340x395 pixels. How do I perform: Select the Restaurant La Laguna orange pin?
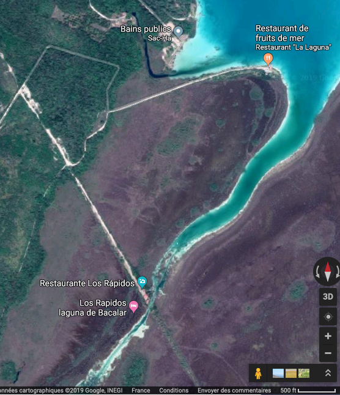click(x=268, y=59)
